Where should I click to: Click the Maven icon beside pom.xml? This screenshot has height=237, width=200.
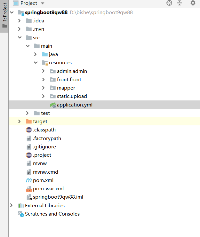(x=29, y=180)
